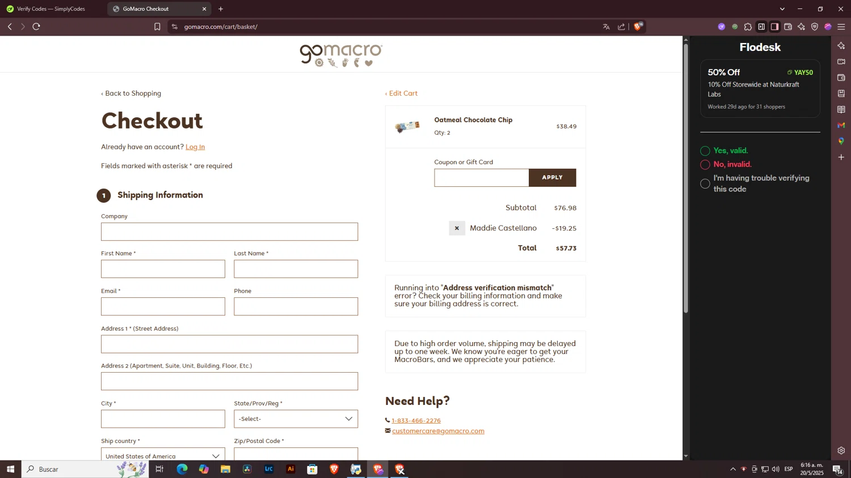Select the 'No, invalid.' option
This screenshot has height=478, width=851.
pos(705,165)
